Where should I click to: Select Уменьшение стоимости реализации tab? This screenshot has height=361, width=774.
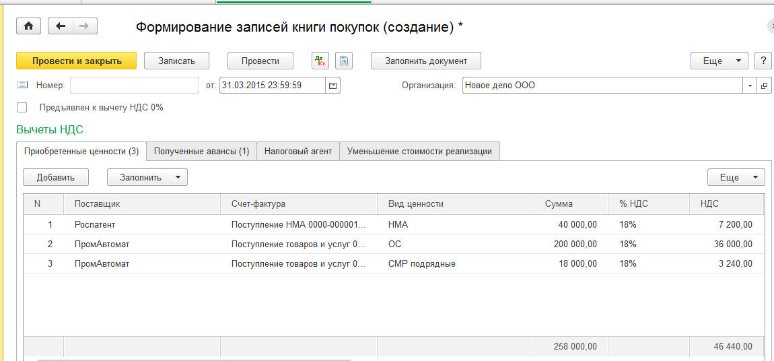419,152
